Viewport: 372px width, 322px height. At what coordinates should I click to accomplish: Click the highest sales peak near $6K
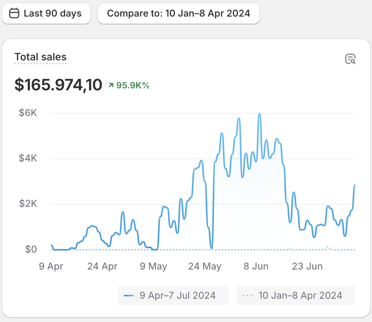click(x=259, y=114)
